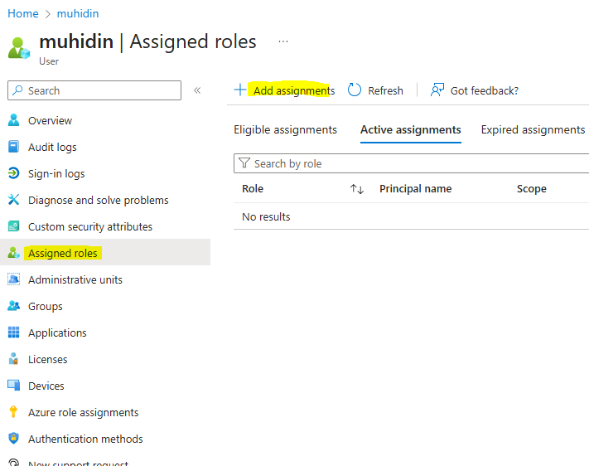The width and height of the screenshot is (589, 466).
Task: Switch to Eligible assignments tab
Action: pos(285,130)
